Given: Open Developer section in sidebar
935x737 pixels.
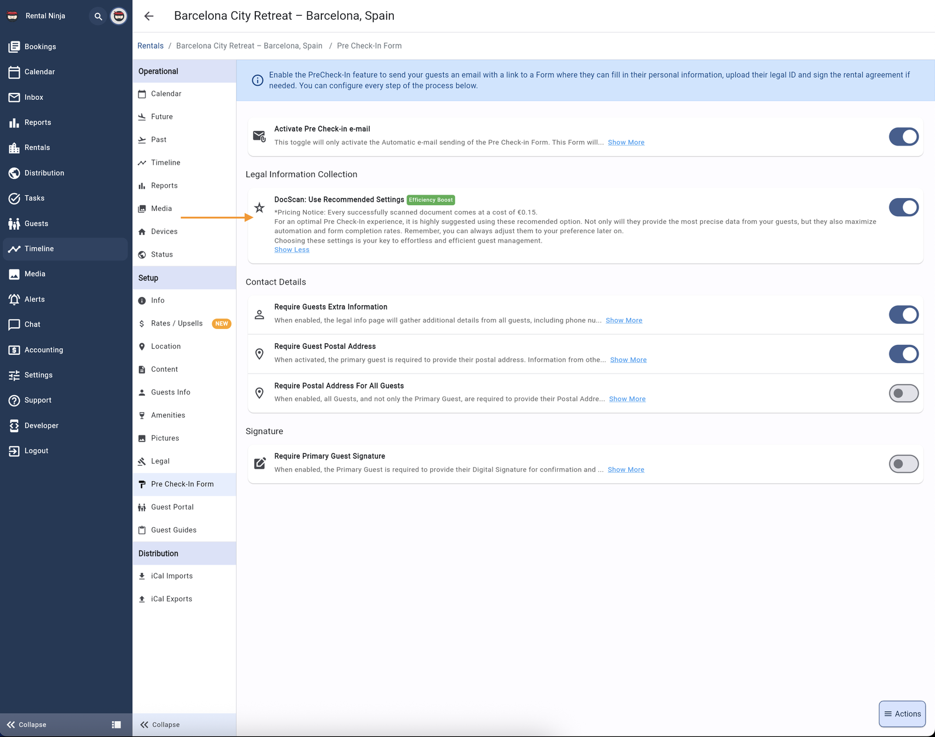Looking at the screenshot, I should point(41,425).
